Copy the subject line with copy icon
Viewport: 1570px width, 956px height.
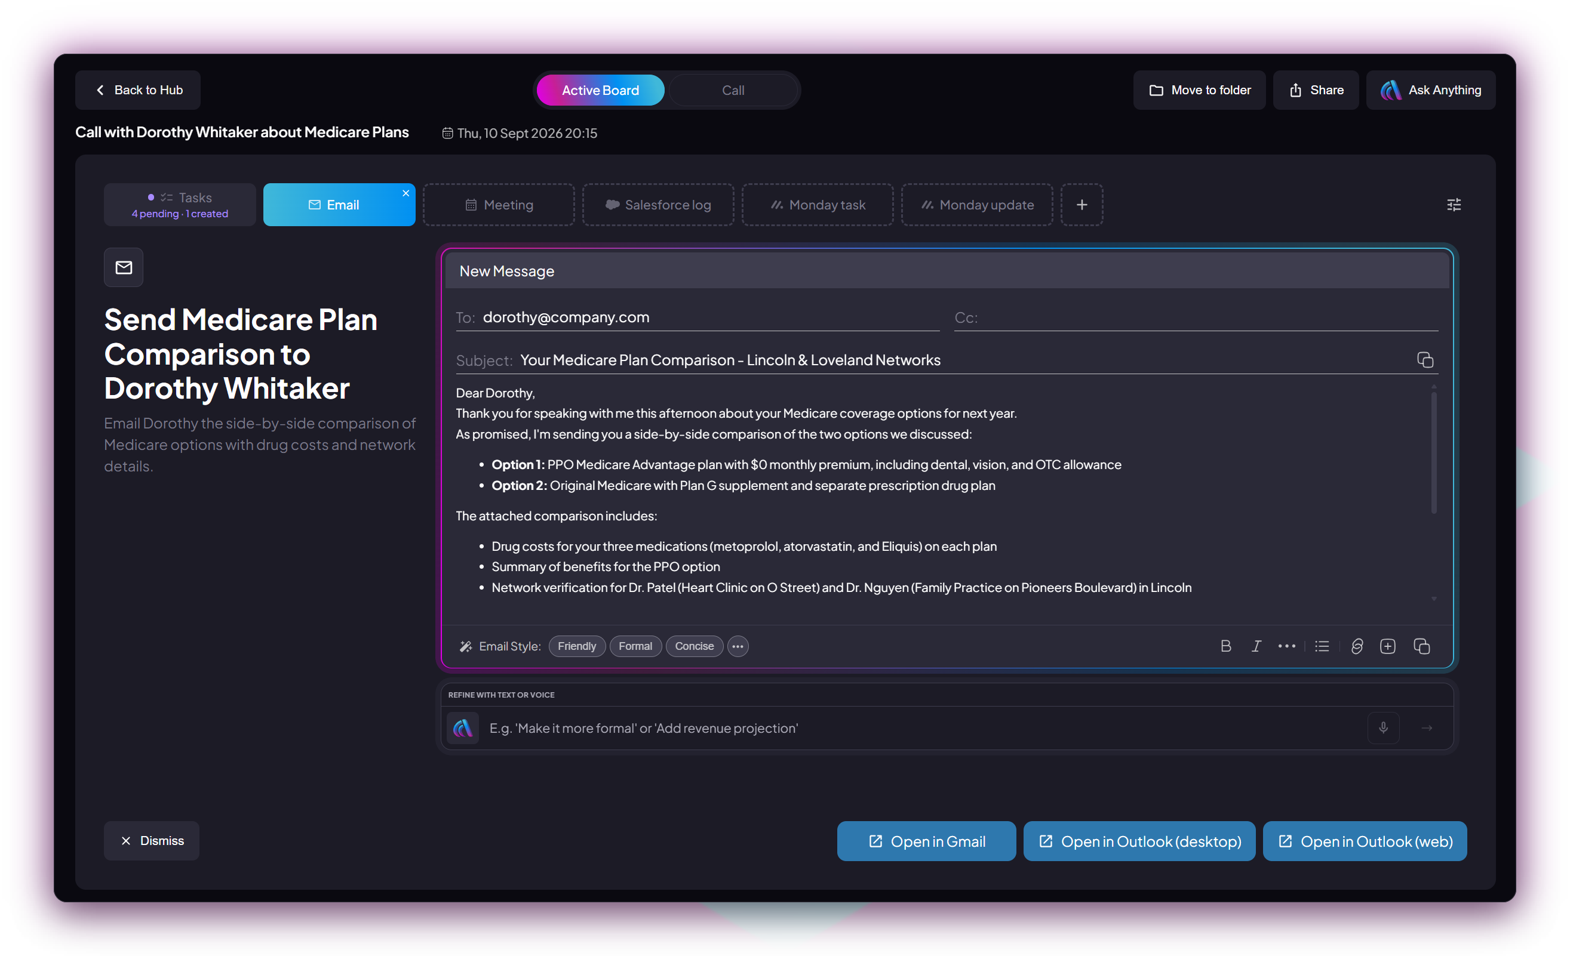pos(1425,360)
